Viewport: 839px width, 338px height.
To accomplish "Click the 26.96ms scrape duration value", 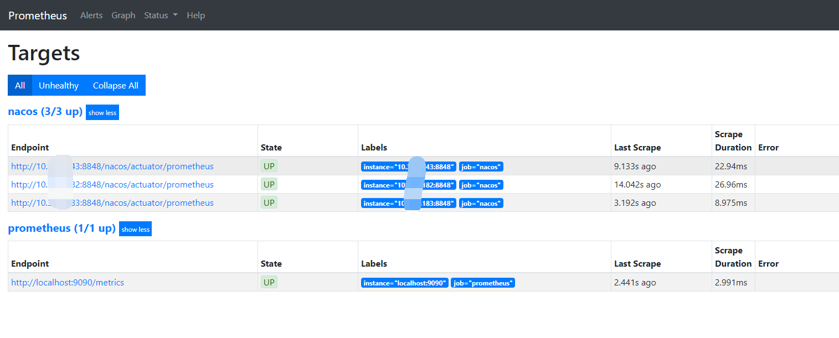I will (731, 185).
